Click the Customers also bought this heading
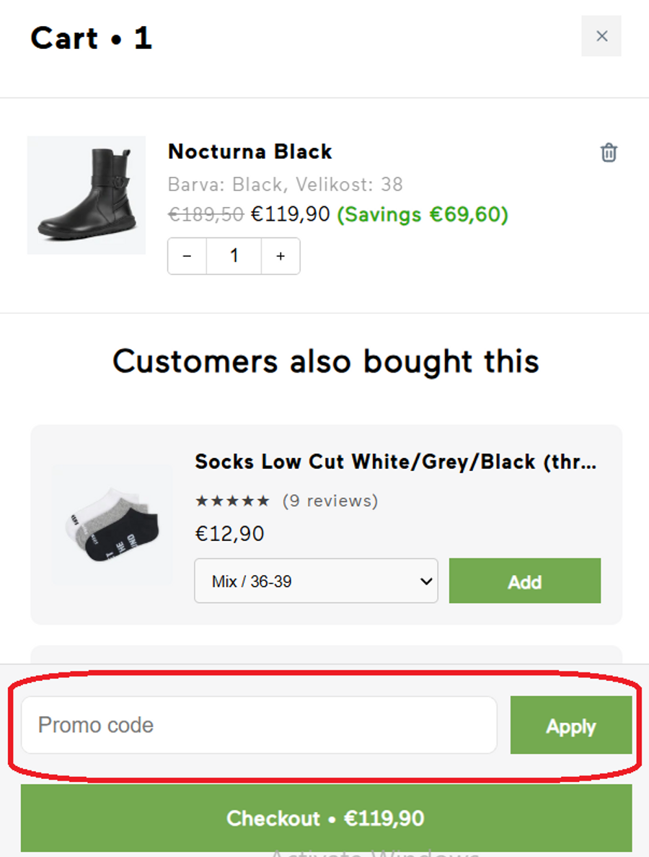Screen dimensions: 649x857 326,361
